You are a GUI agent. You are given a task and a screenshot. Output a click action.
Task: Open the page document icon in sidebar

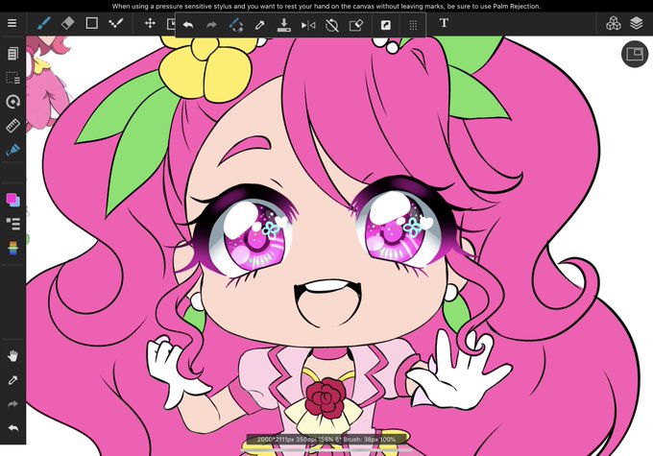point(12,54)
